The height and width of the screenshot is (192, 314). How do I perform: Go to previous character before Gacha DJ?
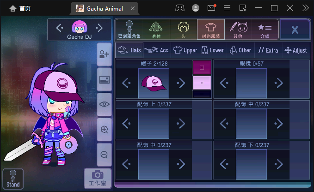pyautogui.click(x=60, y=28)
